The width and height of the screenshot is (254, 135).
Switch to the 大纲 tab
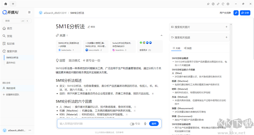click(176, 48)
